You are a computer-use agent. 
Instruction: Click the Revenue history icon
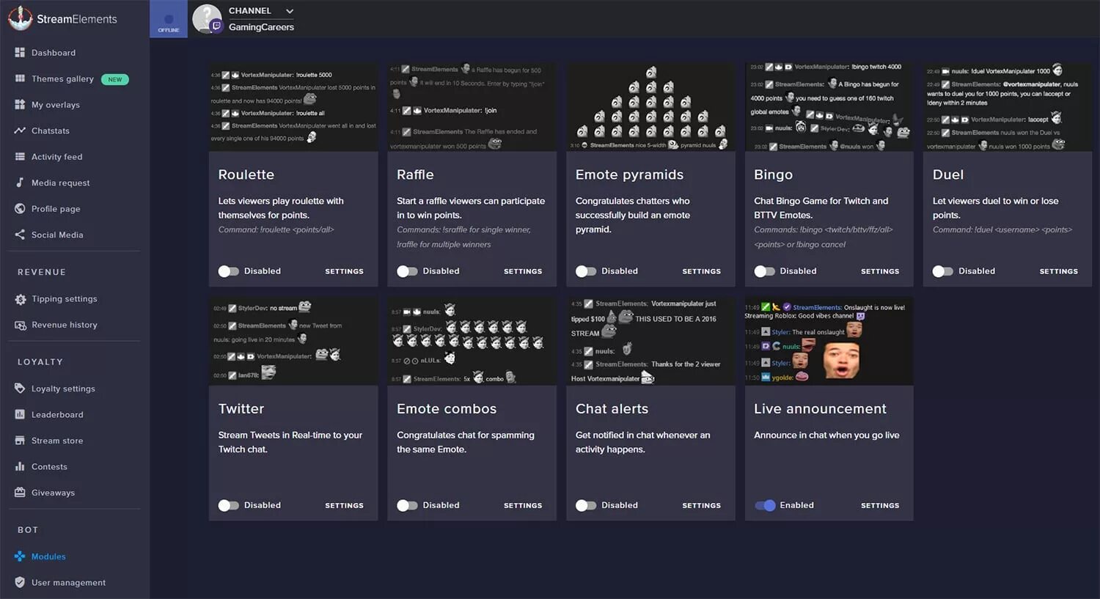[x=20, y=325]
